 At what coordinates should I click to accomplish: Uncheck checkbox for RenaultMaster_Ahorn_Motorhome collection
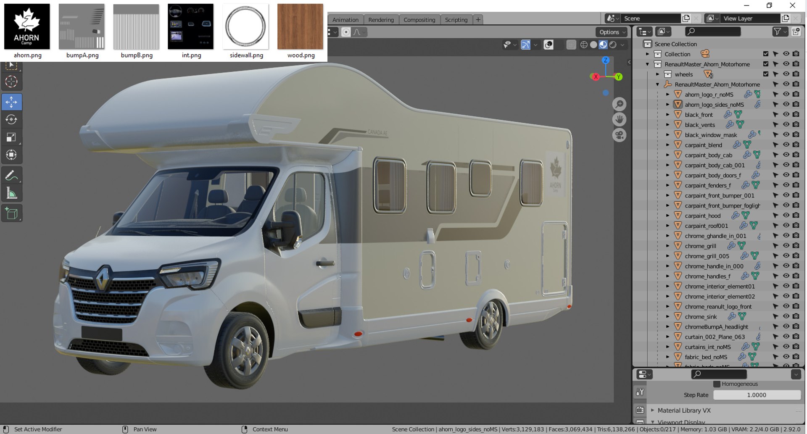pos(765,64)
